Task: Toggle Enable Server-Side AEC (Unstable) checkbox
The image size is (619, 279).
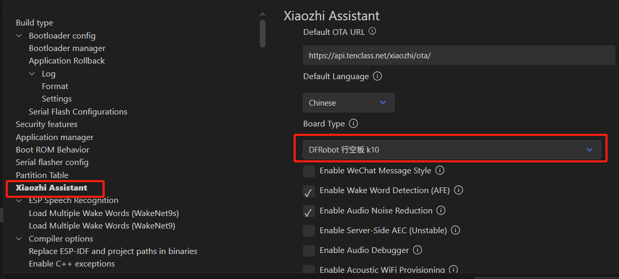Action: (309, 231)
